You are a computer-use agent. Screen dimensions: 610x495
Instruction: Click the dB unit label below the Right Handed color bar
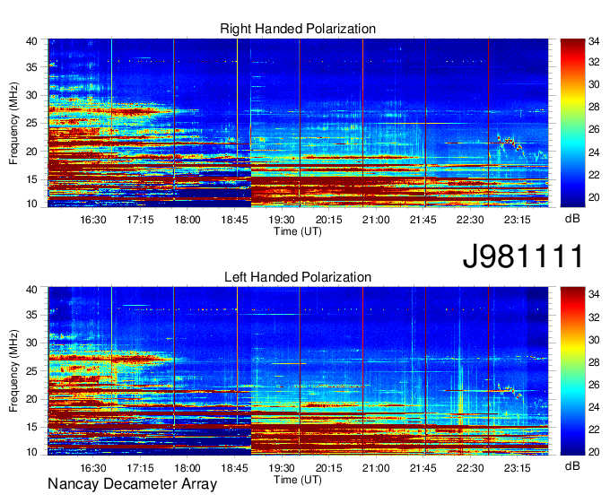[x=572, y=219]
